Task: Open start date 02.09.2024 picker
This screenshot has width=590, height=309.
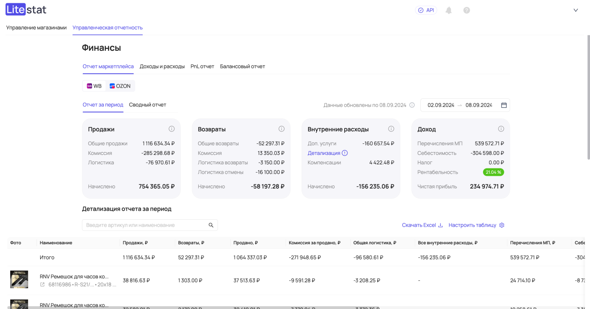Action: click(x=441, y=105)
